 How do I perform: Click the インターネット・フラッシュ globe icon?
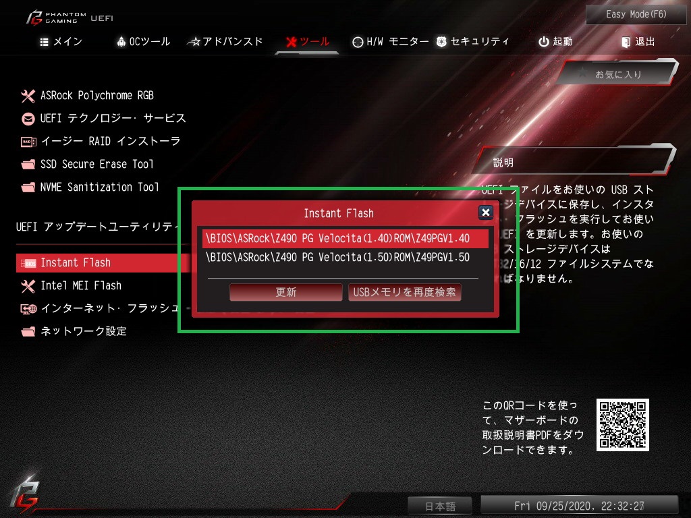(x=28, y=309)
